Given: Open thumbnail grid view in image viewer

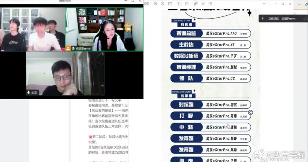Looking at the screenshot, I should coord(147,4).
